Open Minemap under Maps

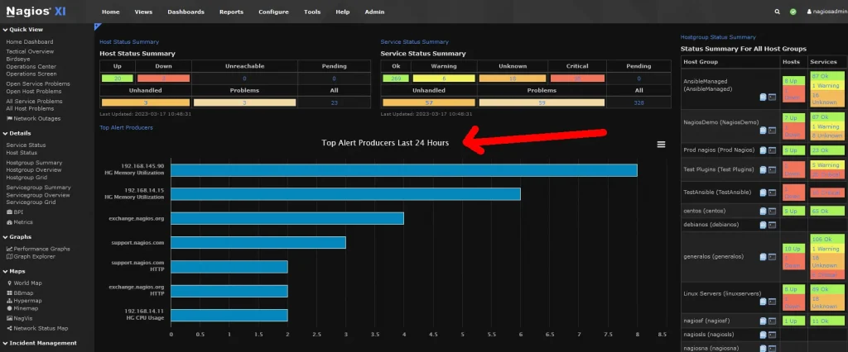23,307
